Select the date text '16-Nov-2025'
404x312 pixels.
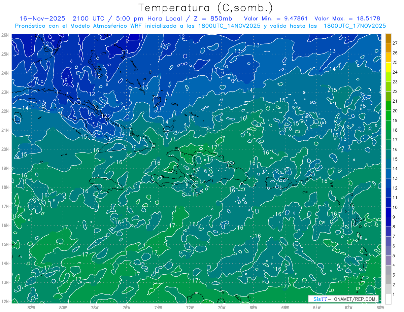(x=42, y=19)
